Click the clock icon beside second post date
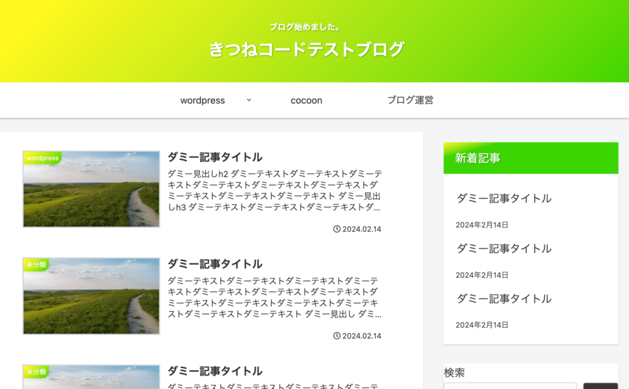629x389 pixels. coord(337,336)
